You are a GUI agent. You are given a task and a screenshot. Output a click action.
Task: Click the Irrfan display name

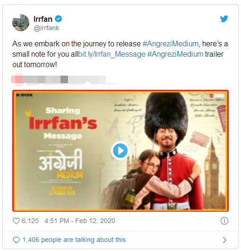[43, 19]
